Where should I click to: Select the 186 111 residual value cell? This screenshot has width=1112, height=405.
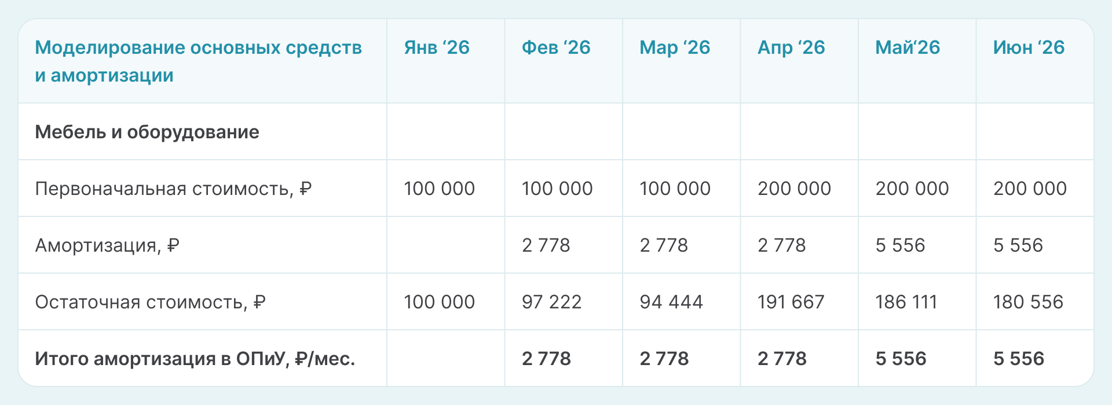906,302
